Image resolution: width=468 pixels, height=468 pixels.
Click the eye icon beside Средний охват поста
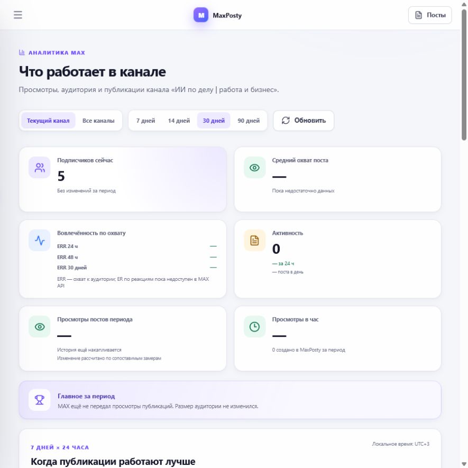click(254, 168)
